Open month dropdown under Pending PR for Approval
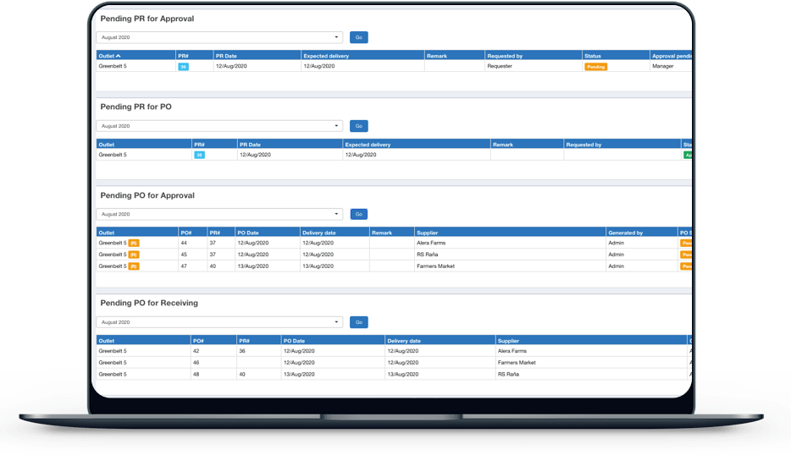This screenshot has height=455, width=791. [x=219, y=37]
